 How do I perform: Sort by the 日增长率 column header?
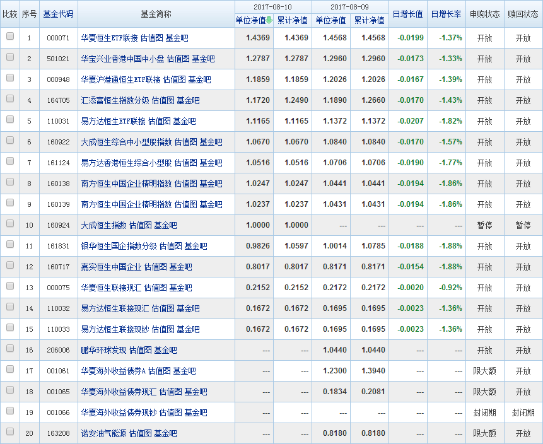click(447, 14)
